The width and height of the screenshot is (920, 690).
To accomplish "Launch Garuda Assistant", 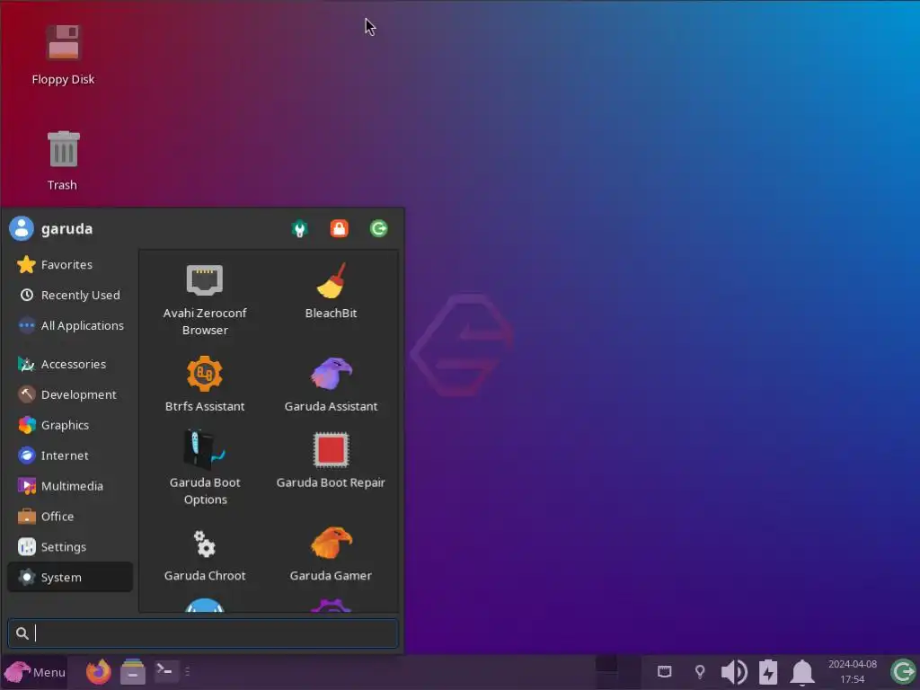I will 331,384.
